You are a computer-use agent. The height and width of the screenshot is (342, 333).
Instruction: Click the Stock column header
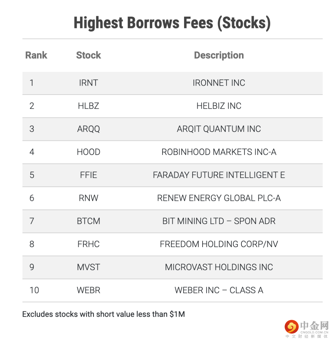click(x=88, y=55)
